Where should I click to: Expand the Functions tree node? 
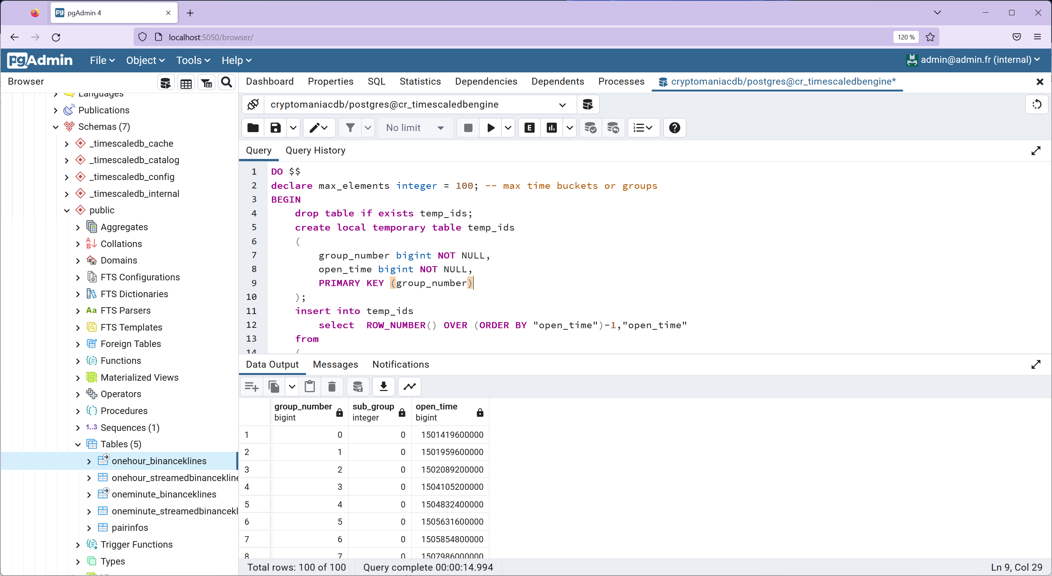coord(78,361)
